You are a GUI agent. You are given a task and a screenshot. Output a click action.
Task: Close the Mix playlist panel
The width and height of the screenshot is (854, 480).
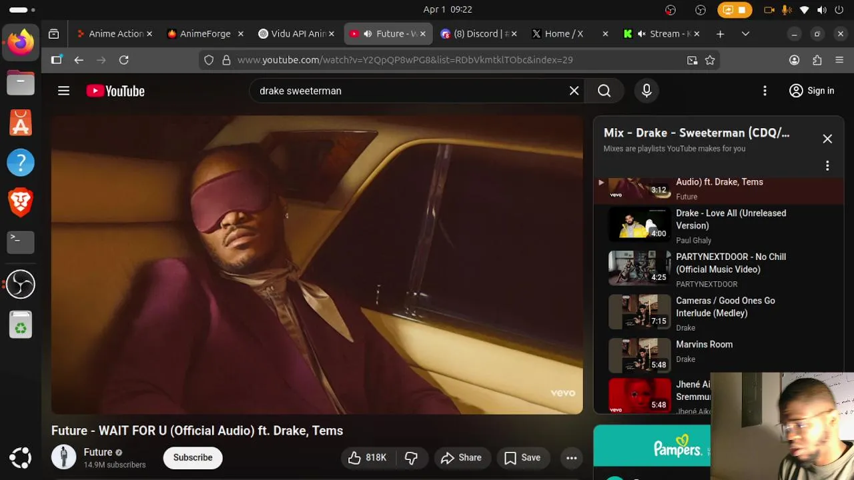coord(827,139)
